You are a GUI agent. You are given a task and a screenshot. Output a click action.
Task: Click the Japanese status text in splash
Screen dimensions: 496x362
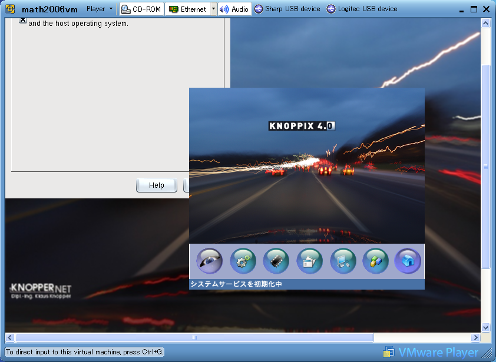236,284
